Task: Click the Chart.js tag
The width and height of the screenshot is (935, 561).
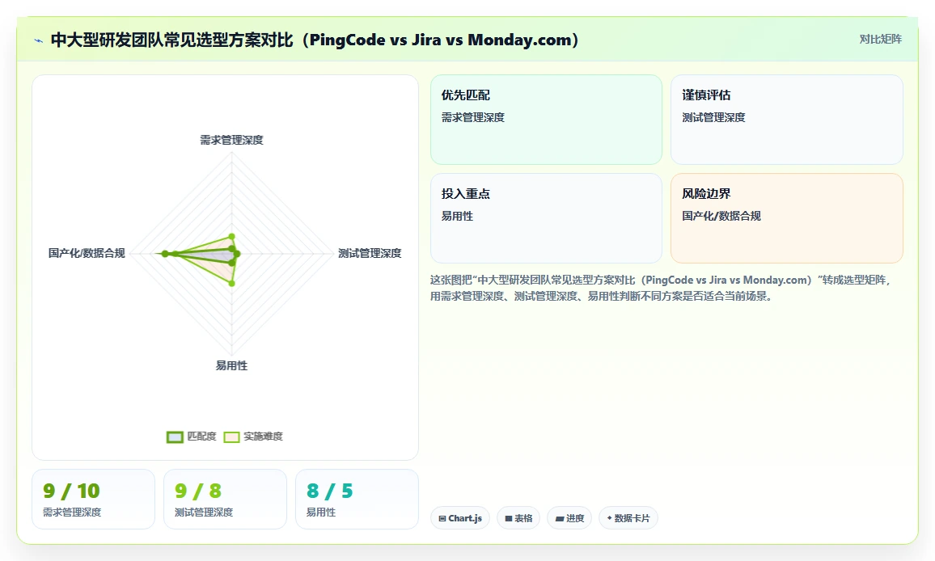Action: click(459, 518)
